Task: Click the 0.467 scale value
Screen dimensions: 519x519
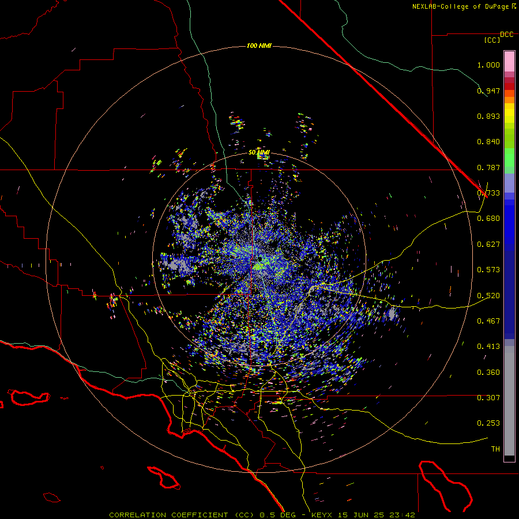Action: 488,321
